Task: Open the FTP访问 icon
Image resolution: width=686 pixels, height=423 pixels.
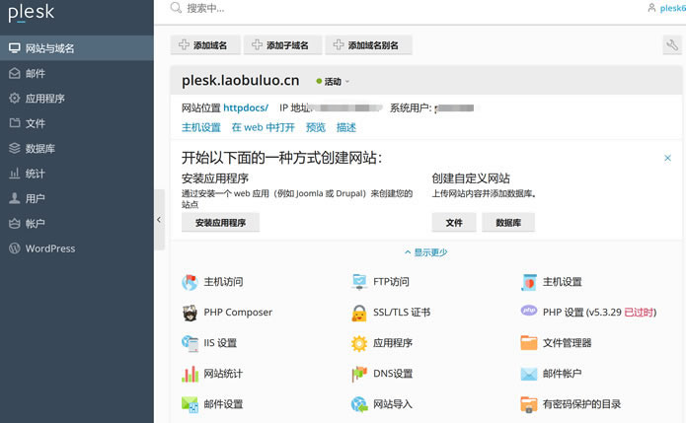Action: pos(359,282)
